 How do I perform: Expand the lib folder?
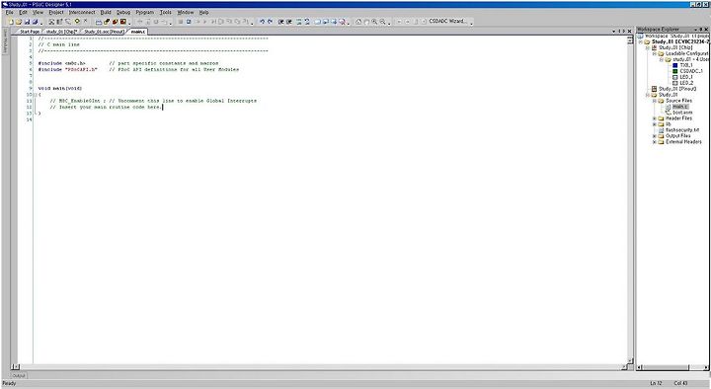point(655,124)
